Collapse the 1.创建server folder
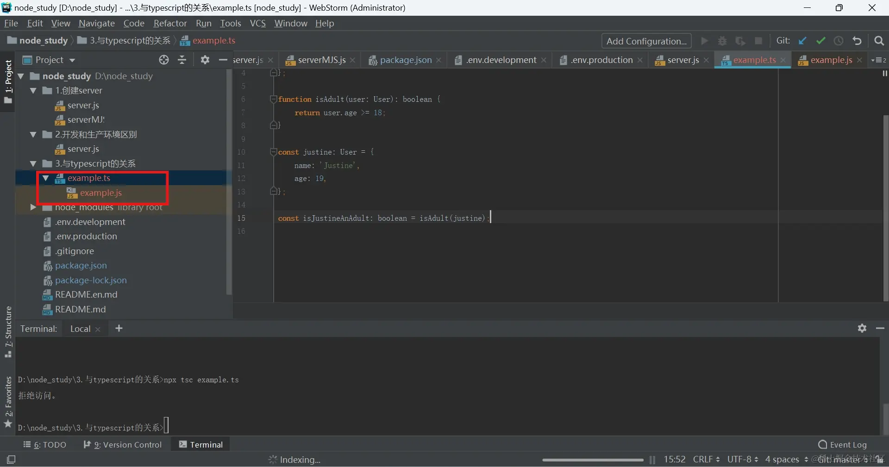The image size is (889, 467). (33, 91)
